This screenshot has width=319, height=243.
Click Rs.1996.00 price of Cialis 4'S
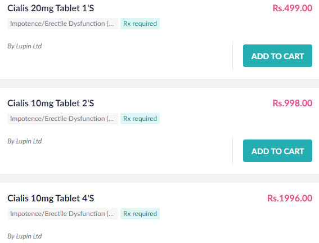click(290, 198)
